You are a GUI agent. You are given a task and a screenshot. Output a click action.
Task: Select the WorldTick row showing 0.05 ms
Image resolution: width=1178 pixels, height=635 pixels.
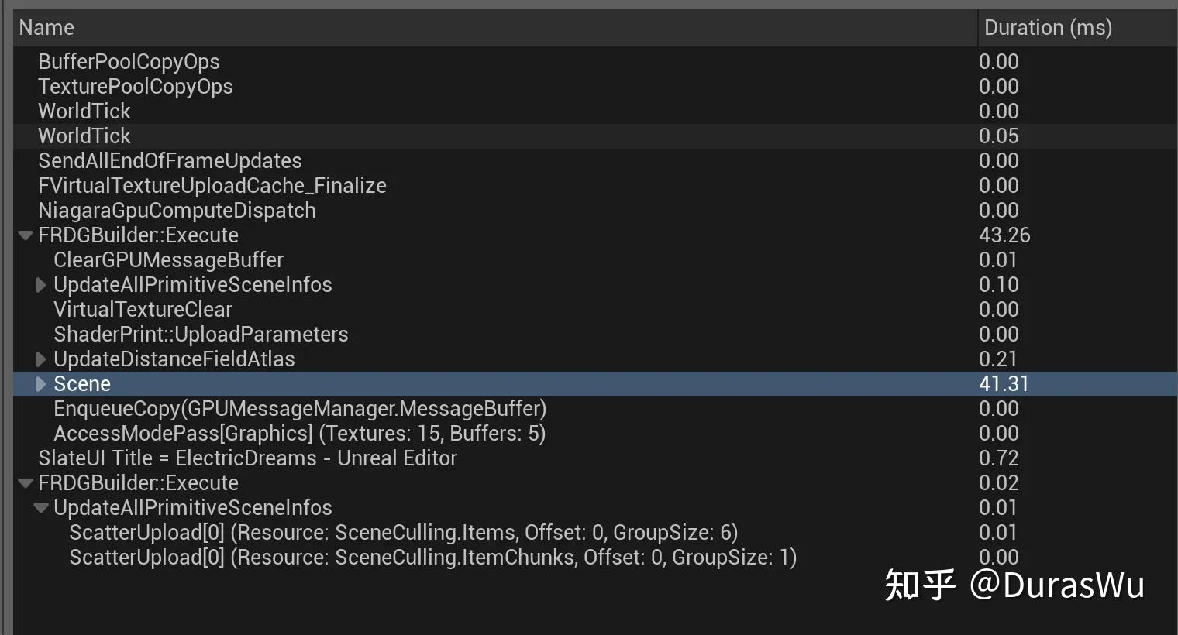pyautogui.click(x=84, y=136)
